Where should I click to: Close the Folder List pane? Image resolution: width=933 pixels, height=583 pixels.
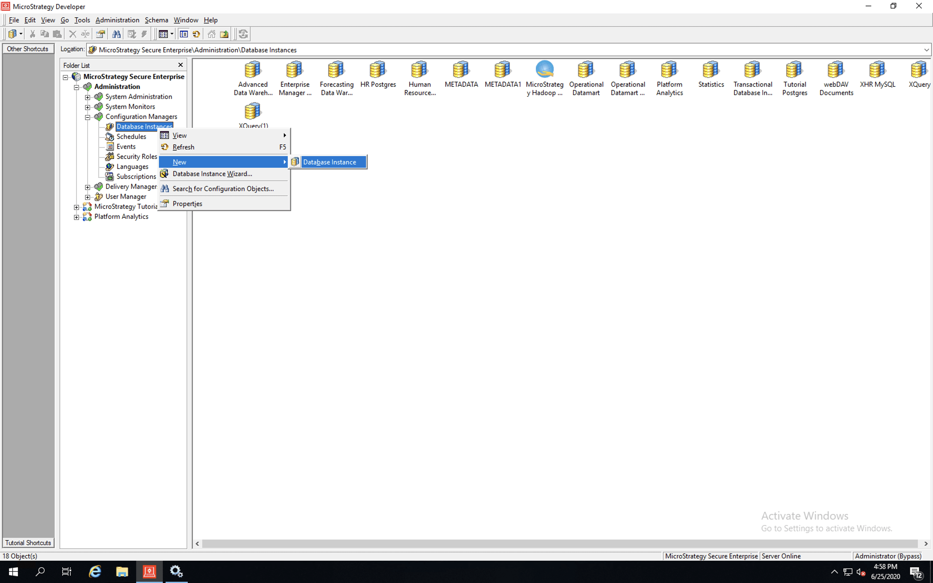[x=180, y=65]
